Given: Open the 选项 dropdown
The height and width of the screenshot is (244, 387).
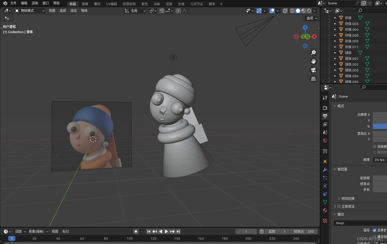Looking at the screenshot, I should point(311,18).
